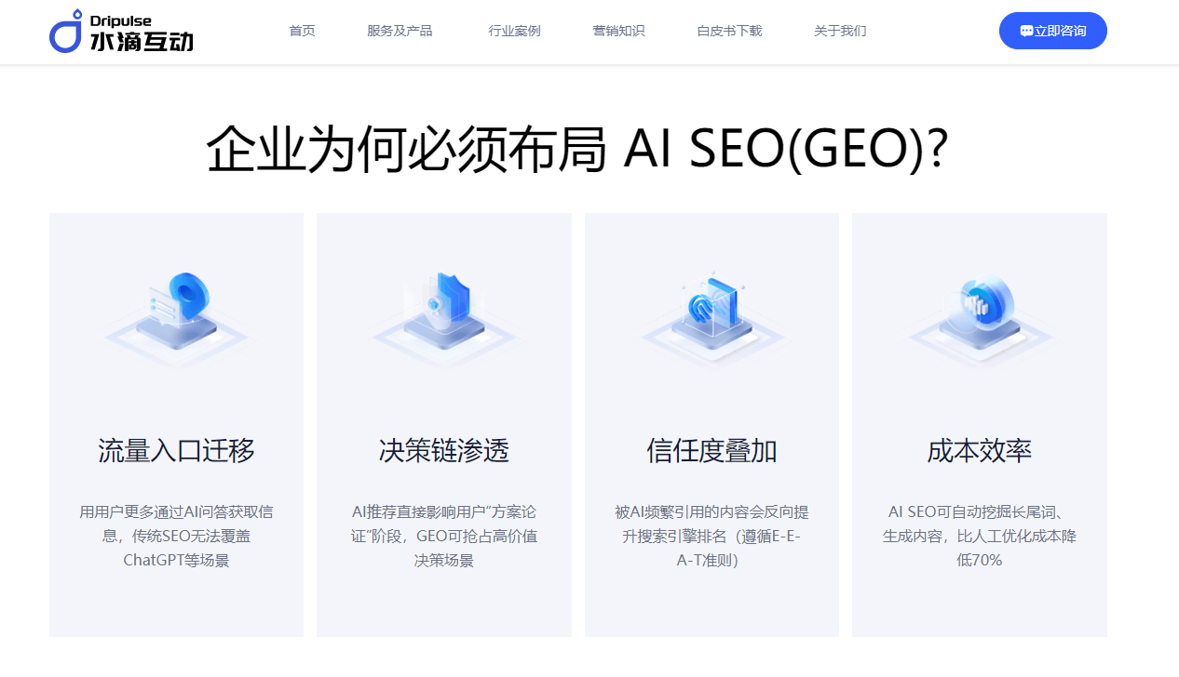
Task: Open the 首页 navigation item
Action: [x=302, y=31]
